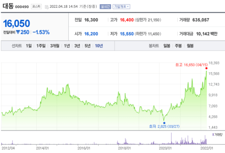Click the 시가 value 16,200
The height and width of the screenshot is (153, 225).
[x=91, y=34]
